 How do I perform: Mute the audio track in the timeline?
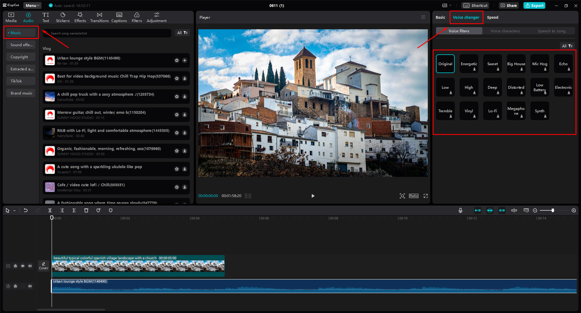click(30, 286)
